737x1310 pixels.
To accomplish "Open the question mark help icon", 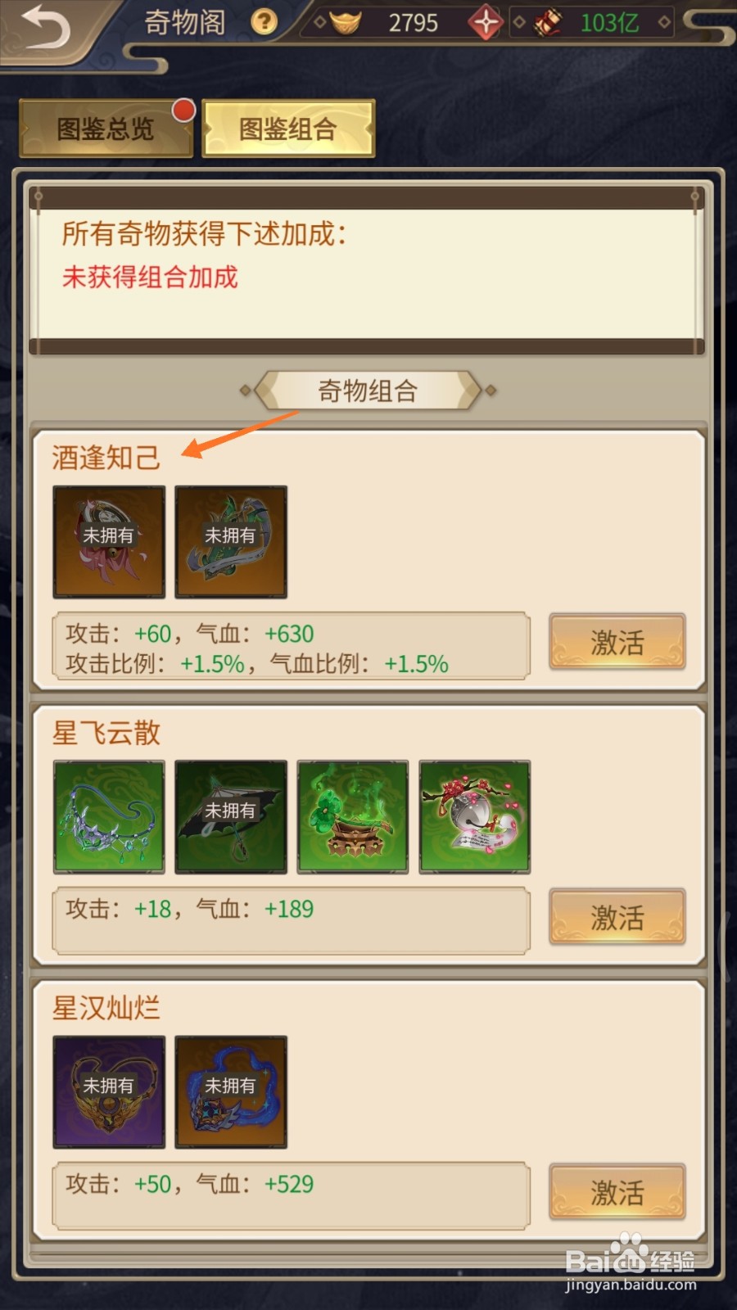I will point(264,21).
